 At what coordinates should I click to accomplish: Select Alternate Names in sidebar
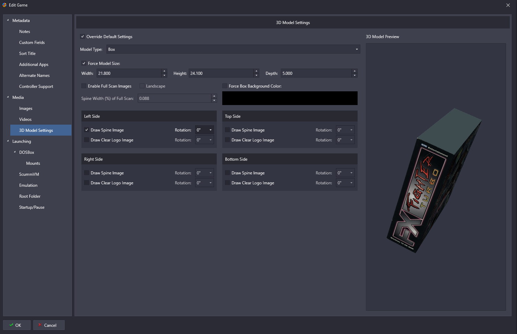[x=34, y=75]
